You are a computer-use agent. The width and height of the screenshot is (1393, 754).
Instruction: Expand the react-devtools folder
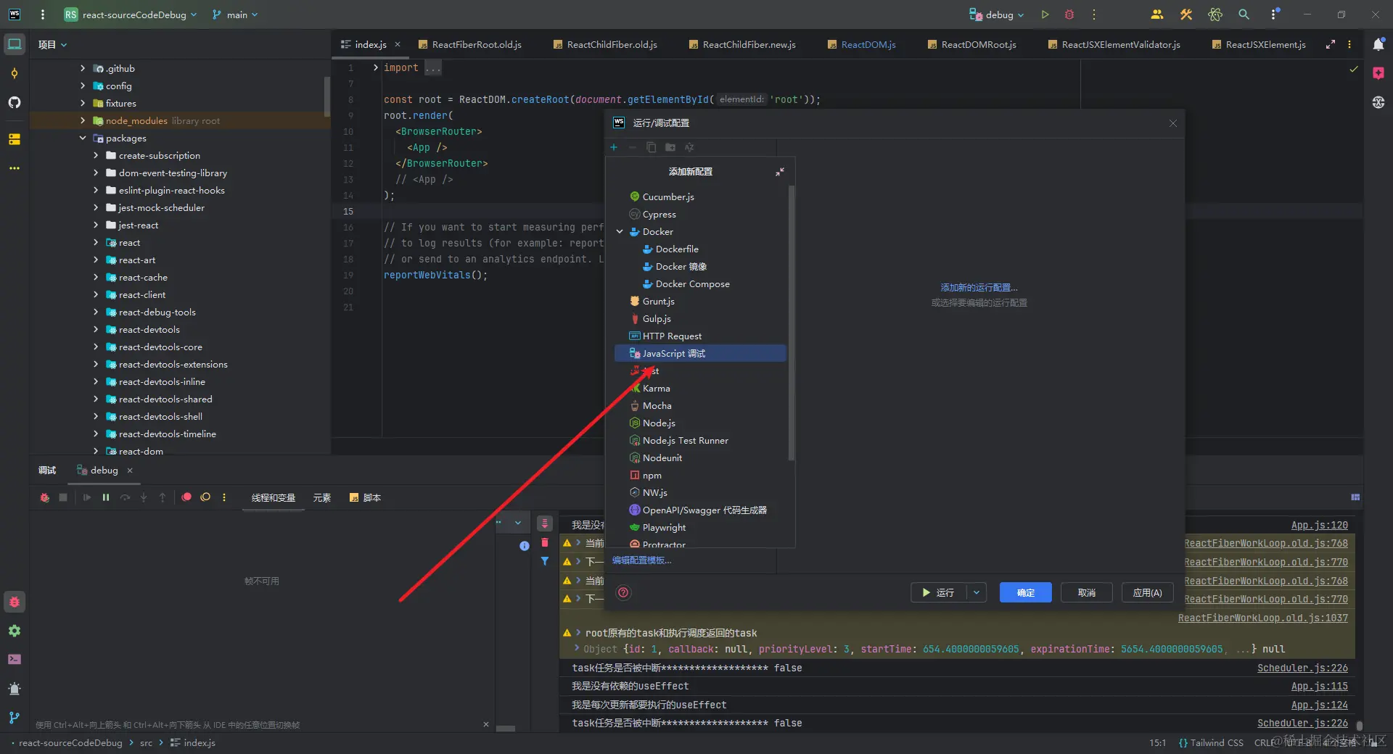click(96, 330)
